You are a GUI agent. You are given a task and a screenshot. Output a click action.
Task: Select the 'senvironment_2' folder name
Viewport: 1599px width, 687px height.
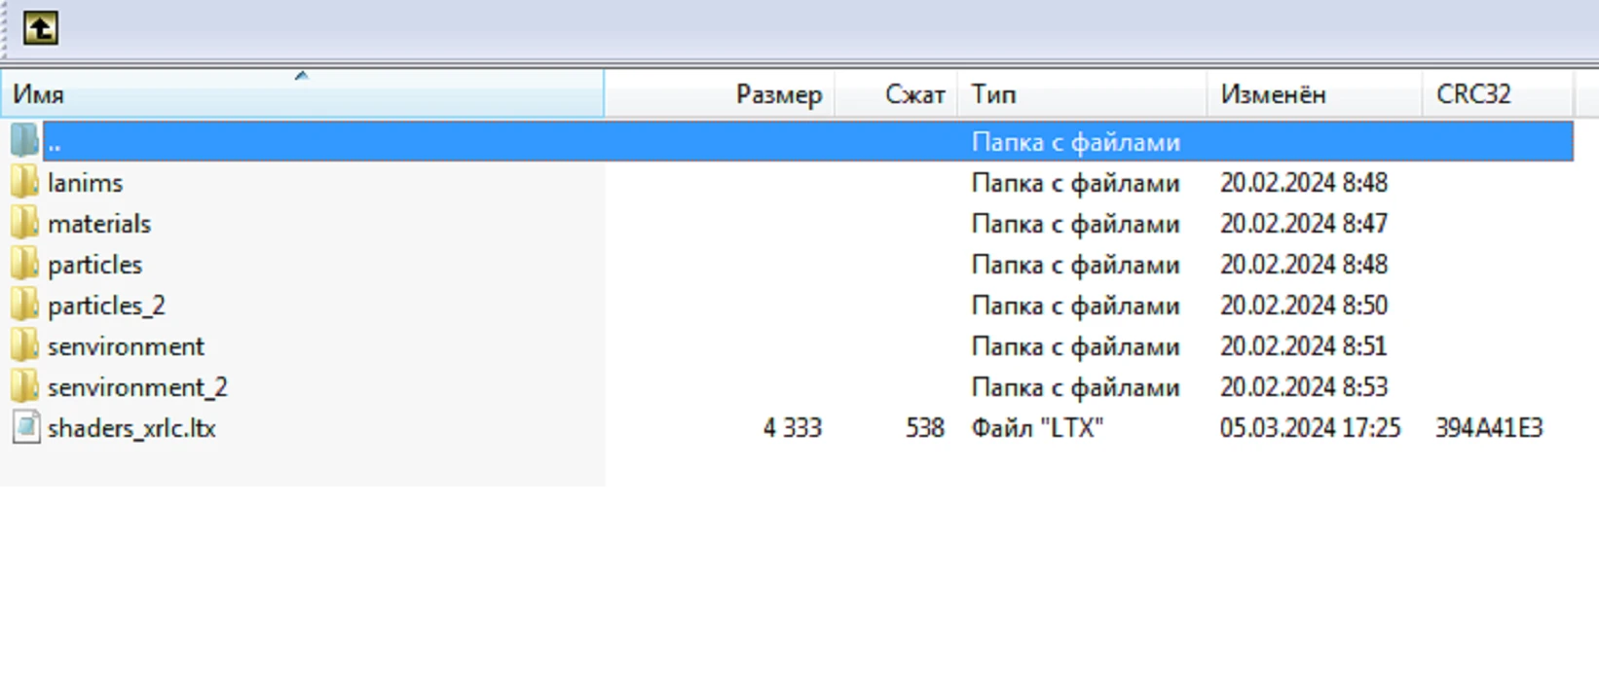point(137,387)
